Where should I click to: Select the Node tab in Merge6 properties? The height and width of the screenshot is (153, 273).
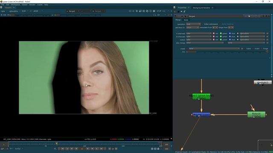[x=186, y=20]
